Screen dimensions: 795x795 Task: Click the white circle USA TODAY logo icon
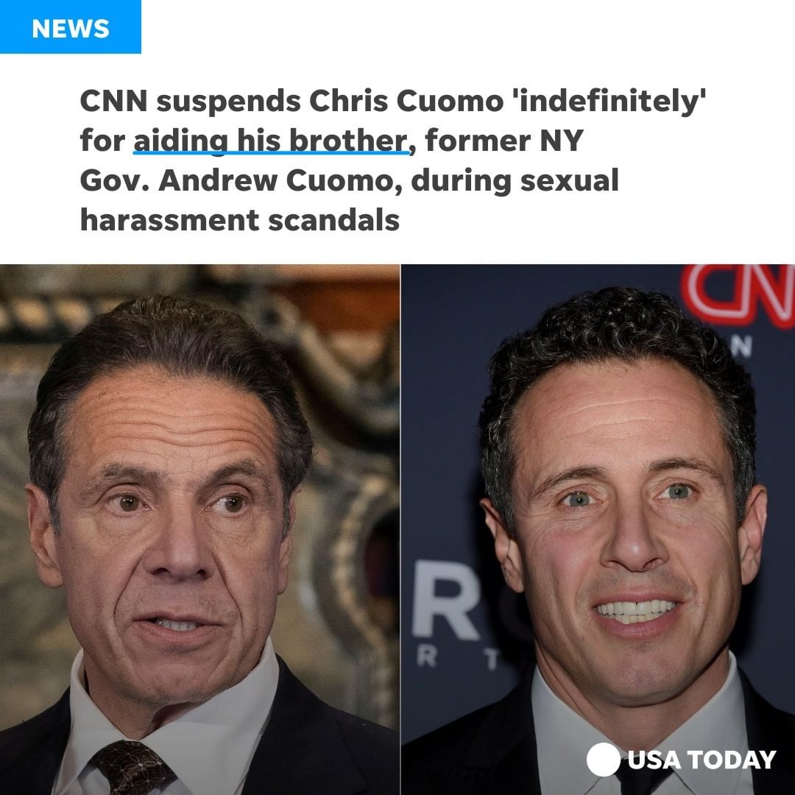pos(604,759)
